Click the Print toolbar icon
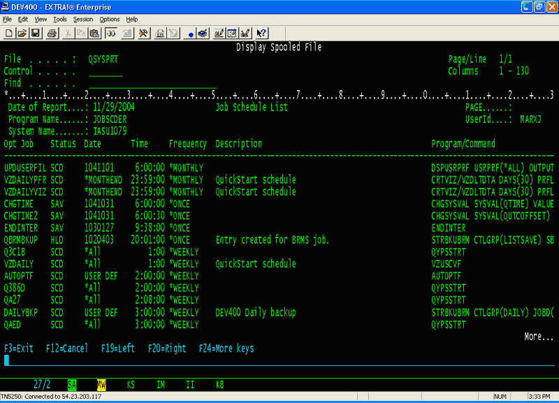 pyautogui.click(x=52, y=33)
